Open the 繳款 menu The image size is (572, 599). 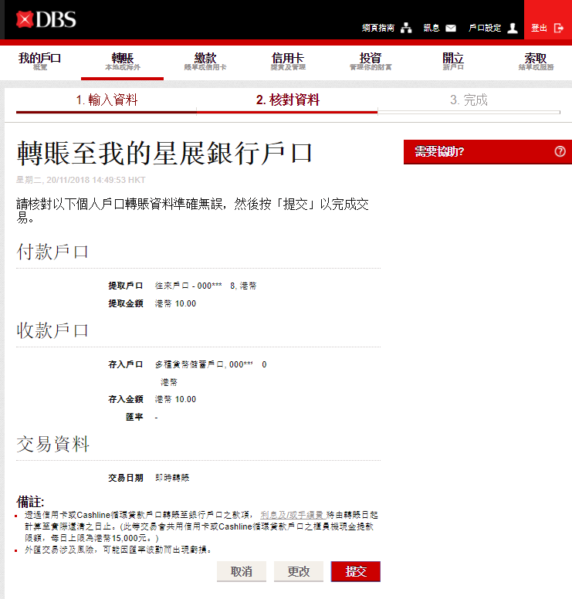[x=205, y=62]
